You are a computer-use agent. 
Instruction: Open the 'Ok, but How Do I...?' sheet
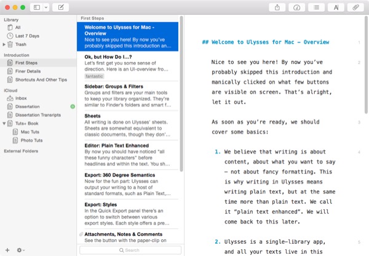[127, 66]
